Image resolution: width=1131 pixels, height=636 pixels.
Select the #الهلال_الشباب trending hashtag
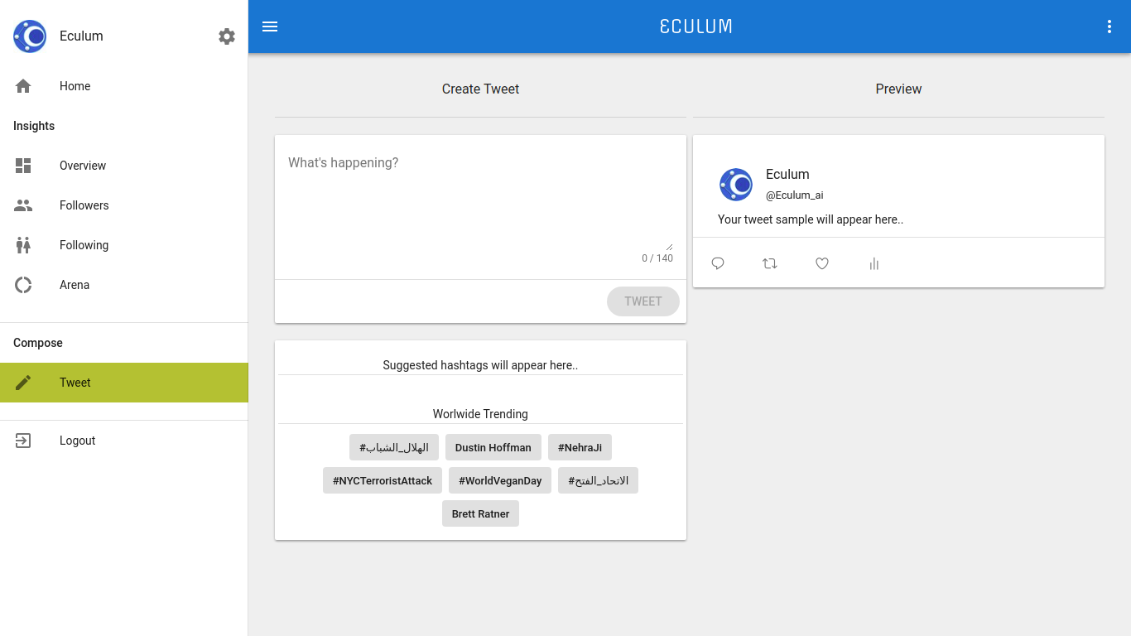coord(394,447)
